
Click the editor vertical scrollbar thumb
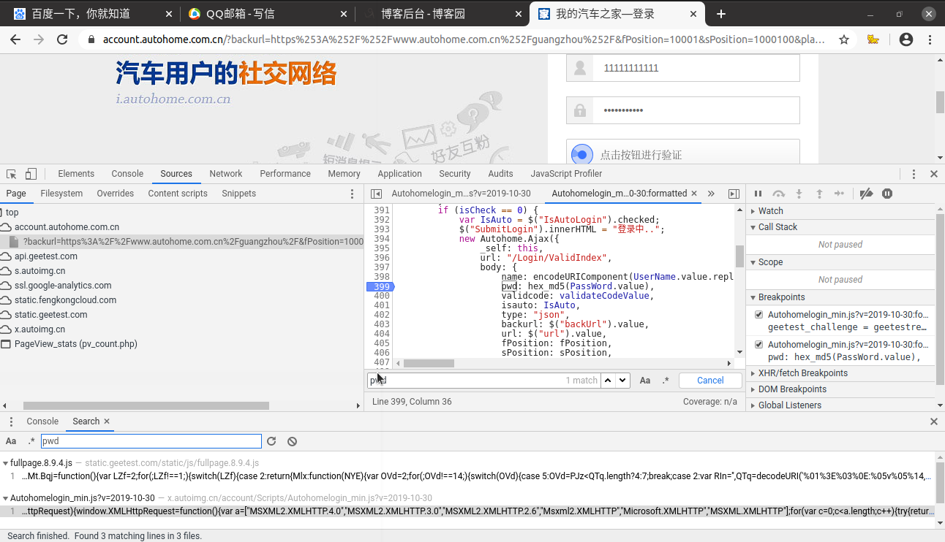[x=739, y=256]
